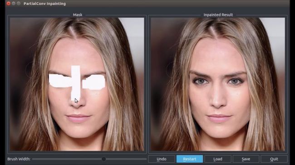Click slider track left of the handle

click(x=67, y=159)
